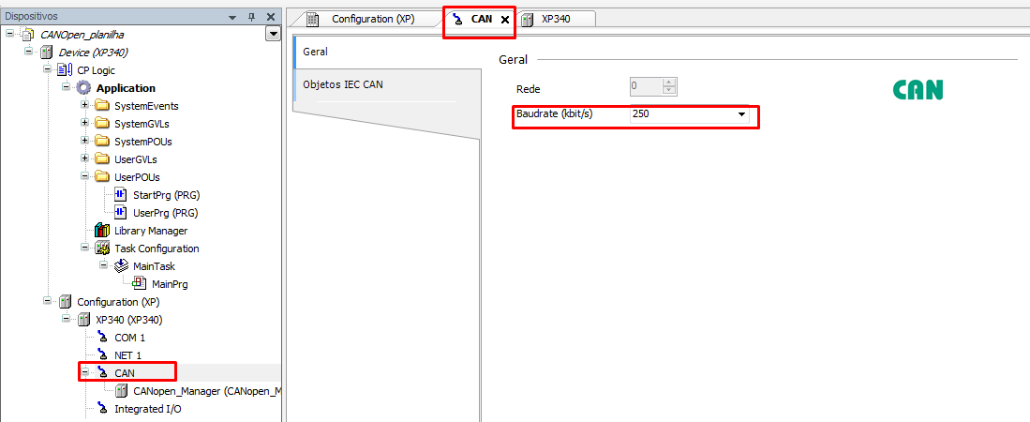Open the project selector dropdown beside CANOpen_planilha

click(x=273, y=35)
